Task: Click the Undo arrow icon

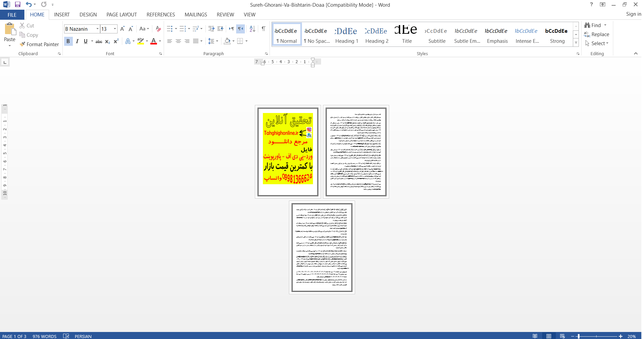Action: [x=29, y=4]
